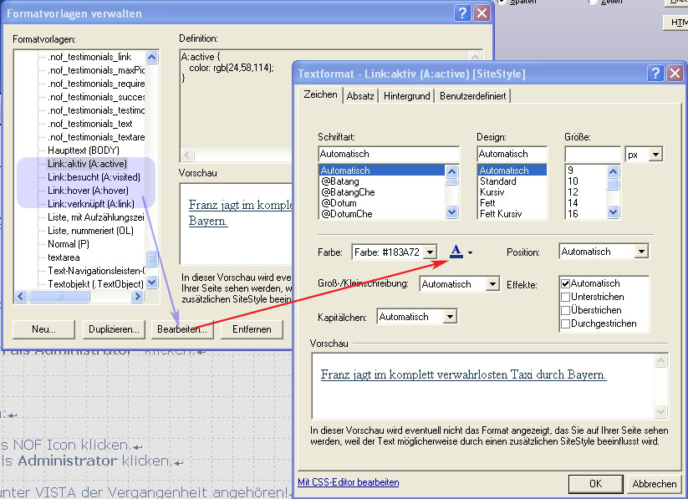688x499 pixels.
Task: Click the Textformat dialog help question mark
Action: pyautogui.click(x=655, y=74)
